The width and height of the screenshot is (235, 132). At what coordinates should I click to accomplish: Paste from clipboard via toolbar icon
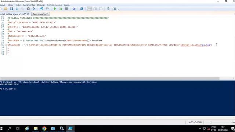pyautogui.click(x=28, y=9)
